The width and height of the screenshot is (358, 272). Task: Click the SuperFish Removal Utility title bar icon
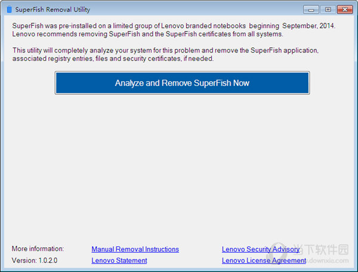(x=10, y=10)
